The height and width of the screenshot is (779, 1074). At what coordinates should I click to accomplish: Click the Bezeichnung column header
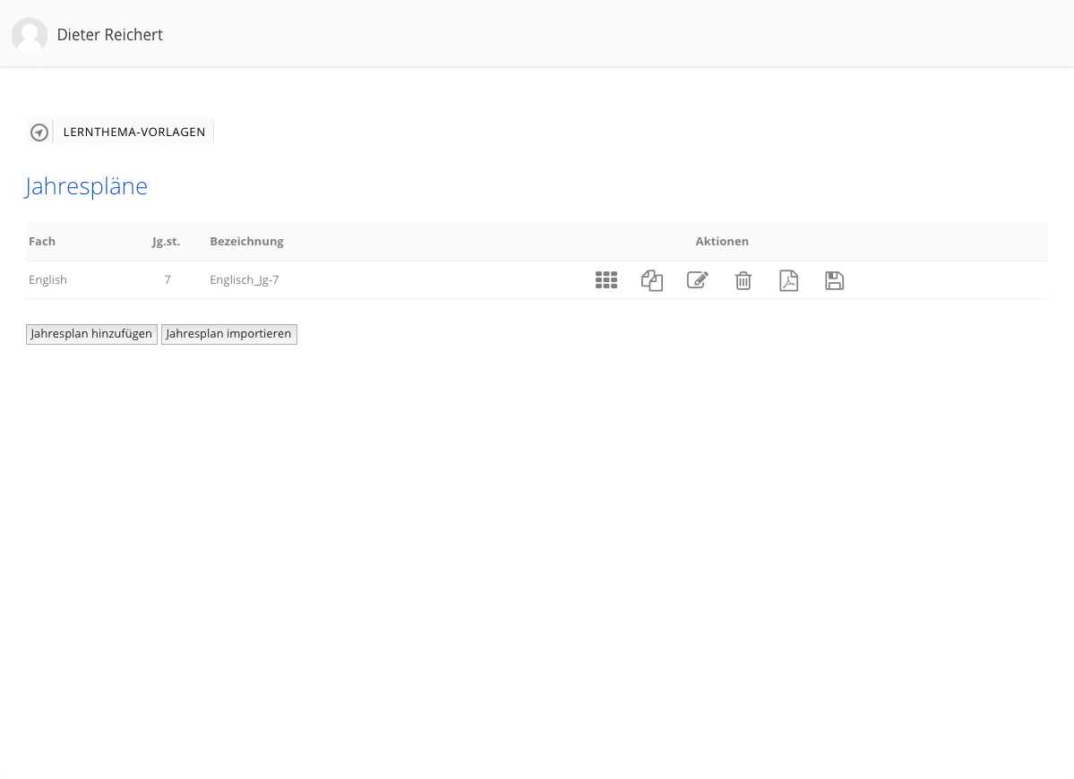[x=247, y=242]
